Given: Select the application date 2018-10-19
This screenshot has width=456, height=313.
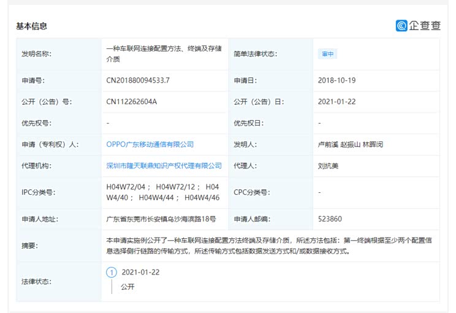Looking at the screenshot, I should click(336, 80).
